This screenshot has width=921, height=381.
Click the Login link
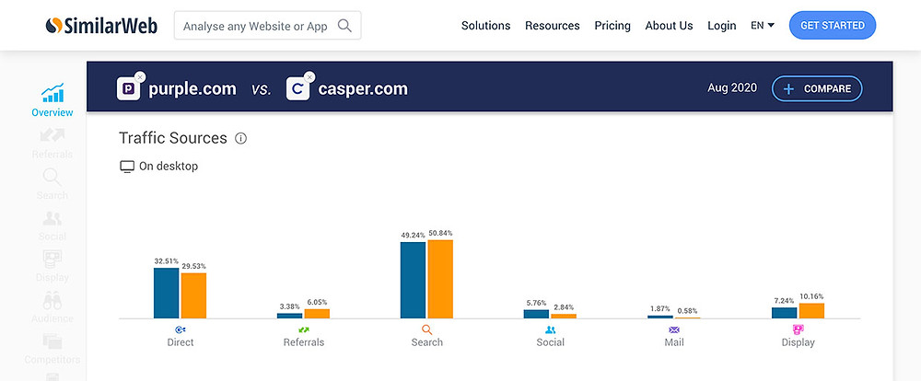(721, 25)
